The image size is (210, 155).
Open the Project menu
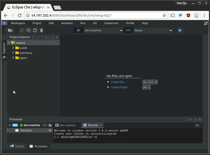(x=37, y=23)
